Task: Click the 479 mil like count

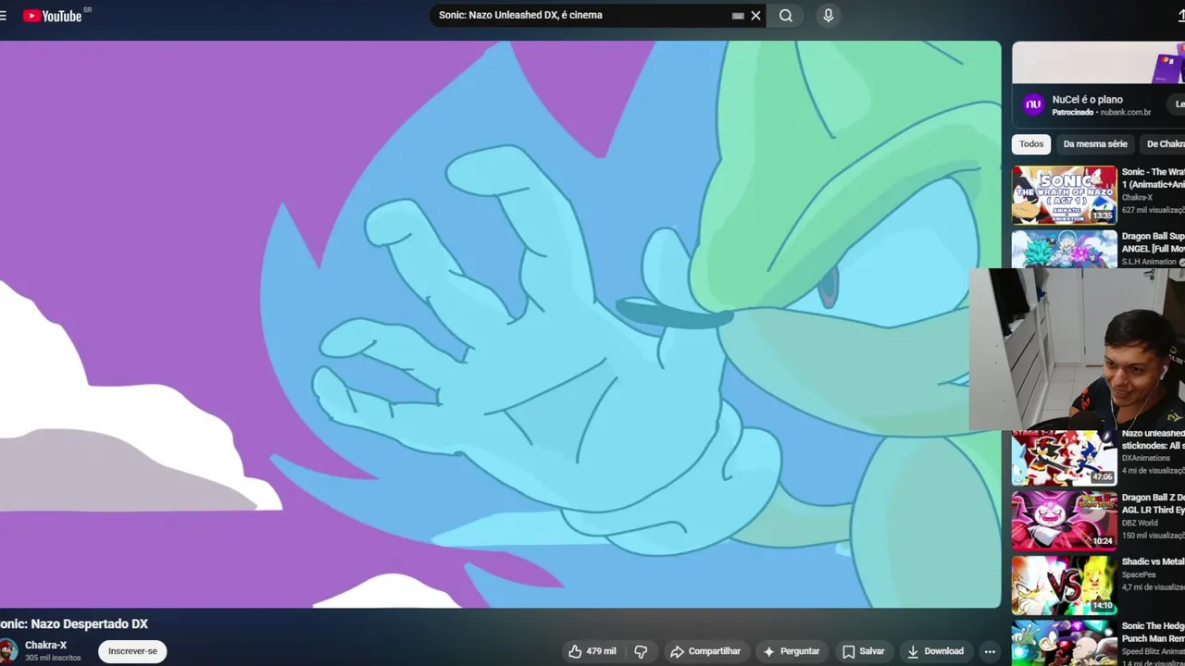Action: (x=601, y=651)
